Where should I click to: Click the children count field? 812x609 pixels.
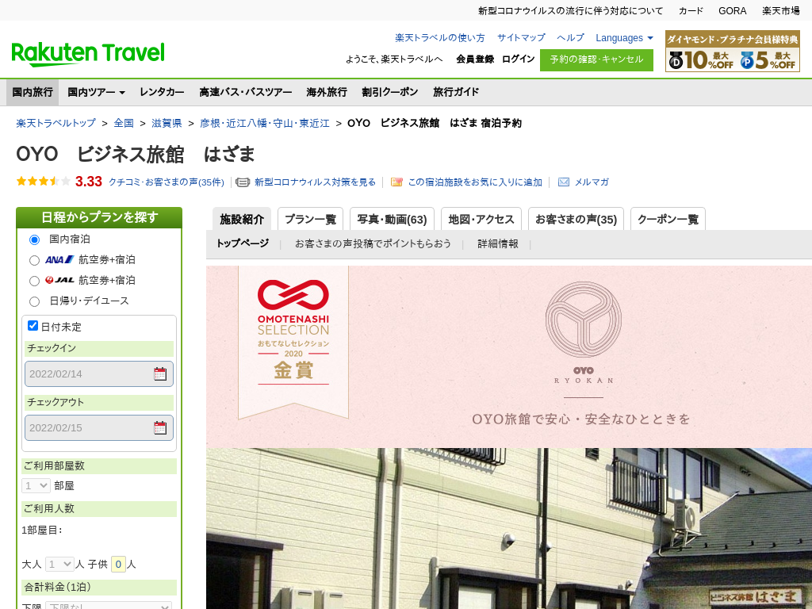pyautogui.click(x=118, y=564)
